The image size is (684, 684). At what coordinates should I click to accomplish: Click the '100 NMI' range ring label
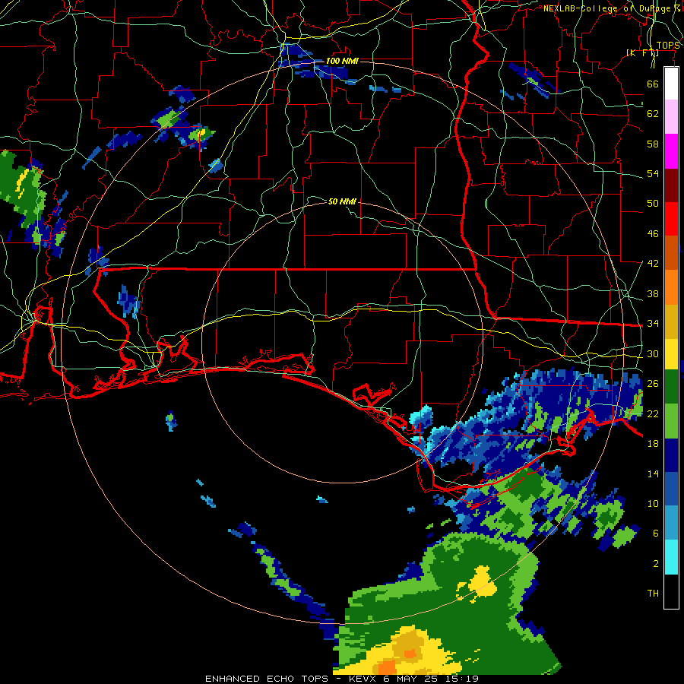342,61
